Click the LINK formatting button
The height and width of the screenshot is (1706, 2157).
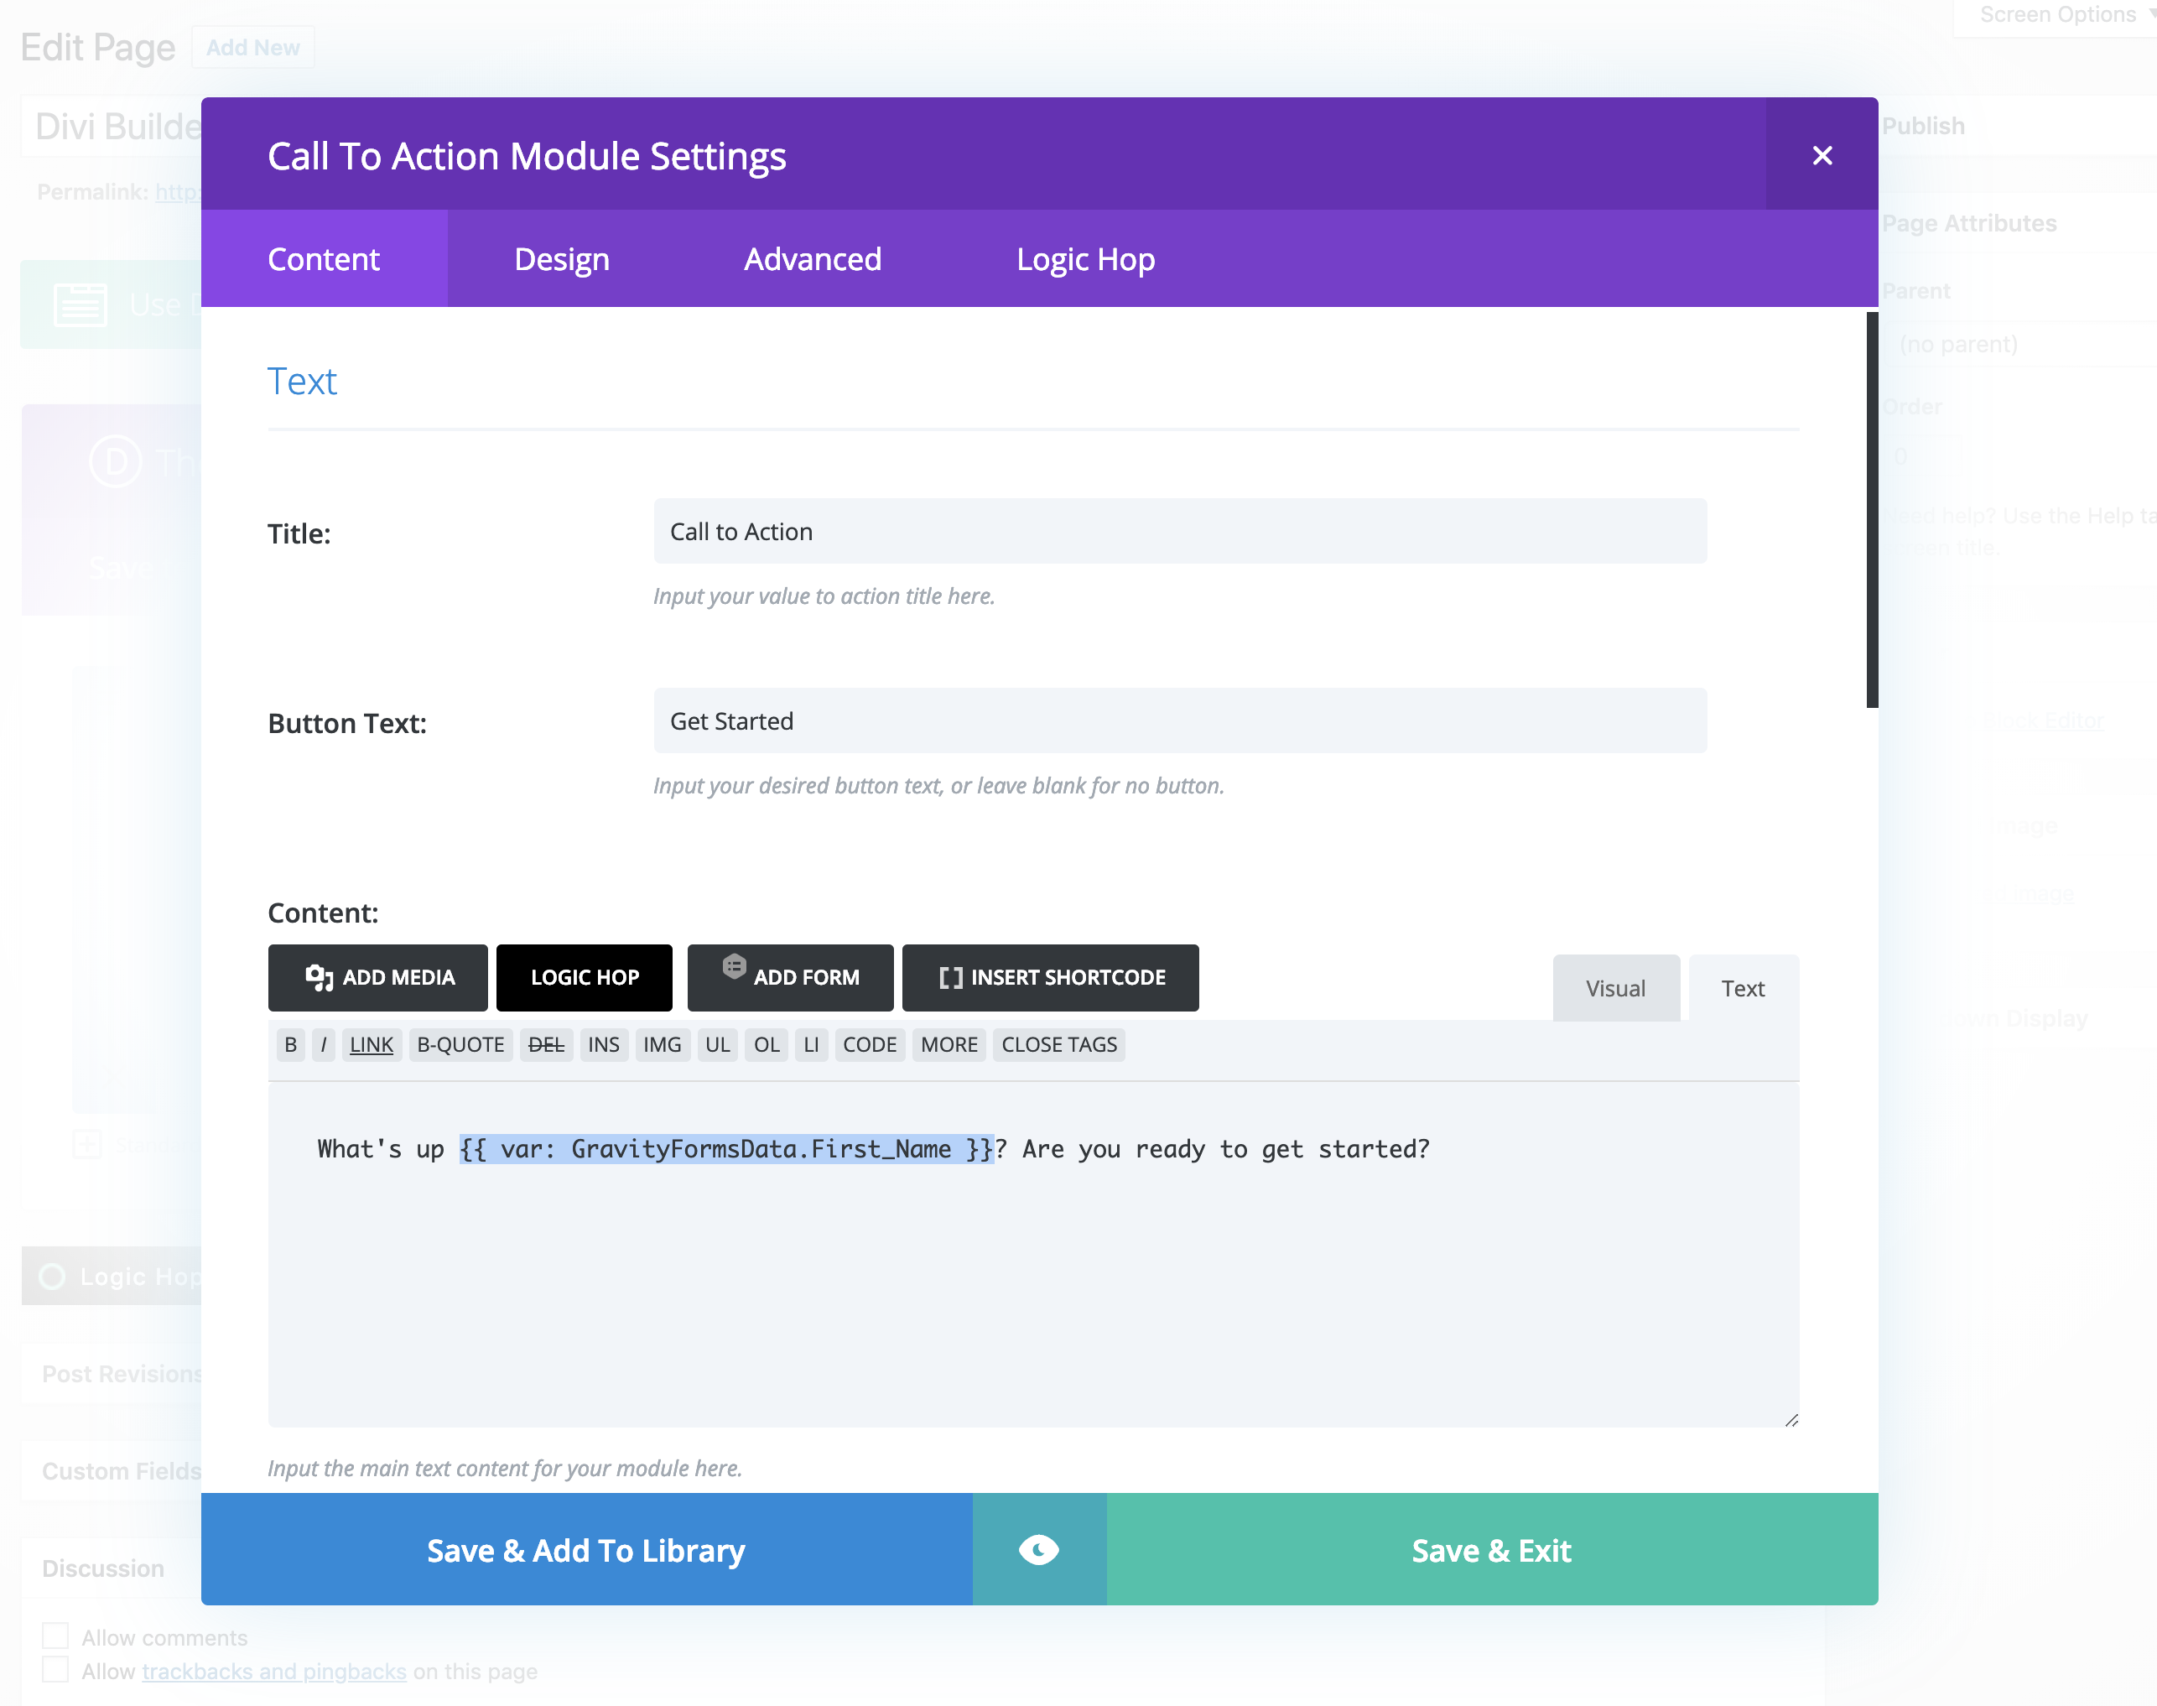click(x=372, y=1044)
